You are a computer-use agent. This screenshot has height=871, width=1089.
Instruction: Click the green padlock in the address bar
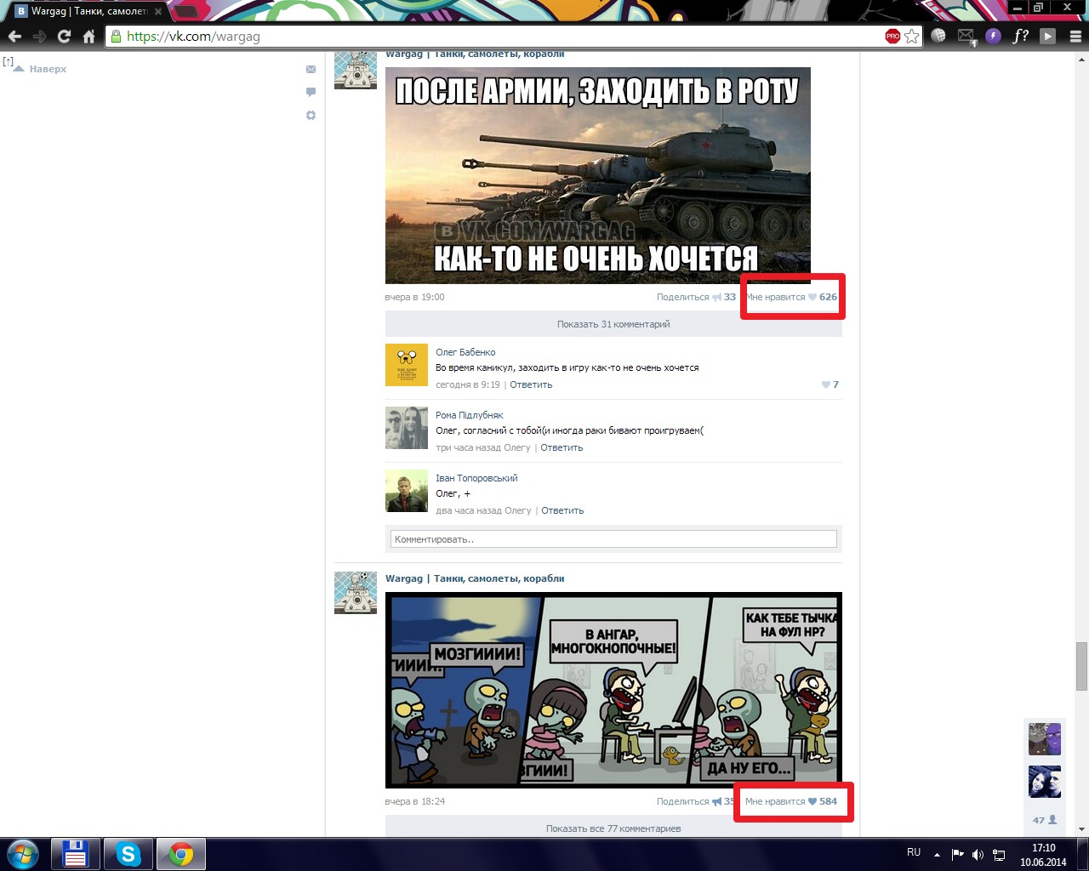(117, 36)
